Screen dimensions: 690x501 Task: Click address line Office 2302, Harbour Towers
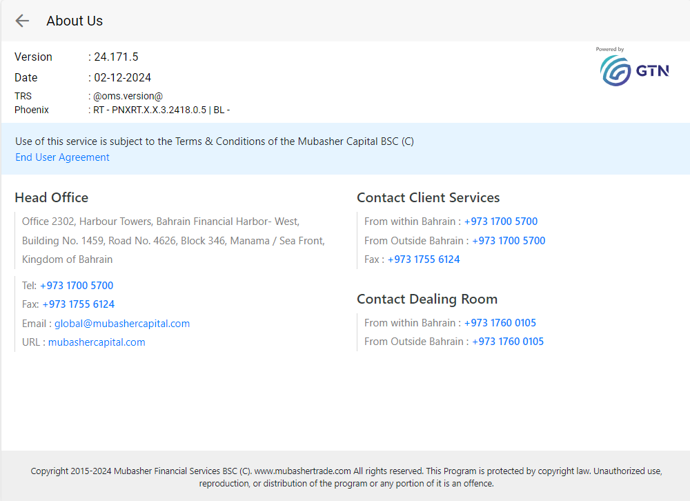coord(161,222)
